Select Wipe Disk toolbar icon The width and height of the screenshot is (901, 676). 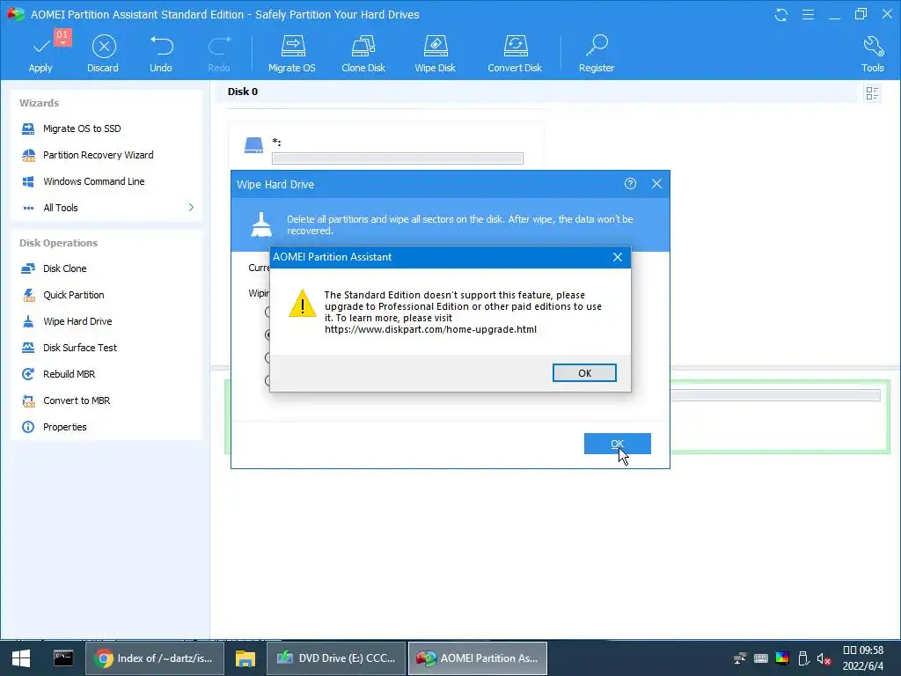pyautogui.click(x=435, y=54)
